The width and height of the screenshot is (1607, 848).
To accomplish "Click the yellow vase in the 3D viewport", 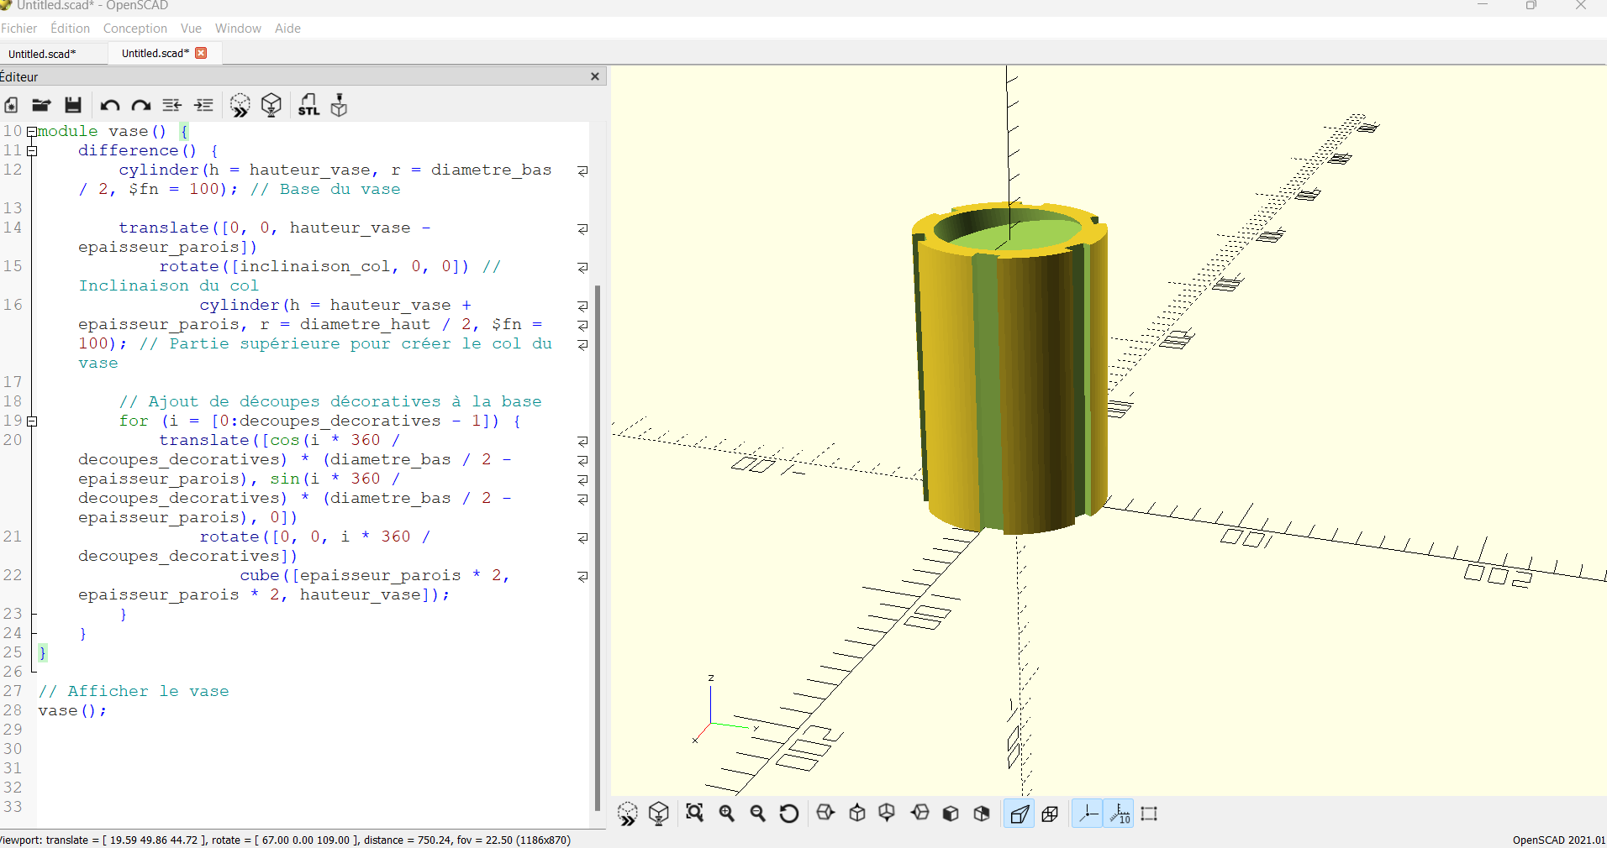I will pyautogui.click(x=1009, y=369).
